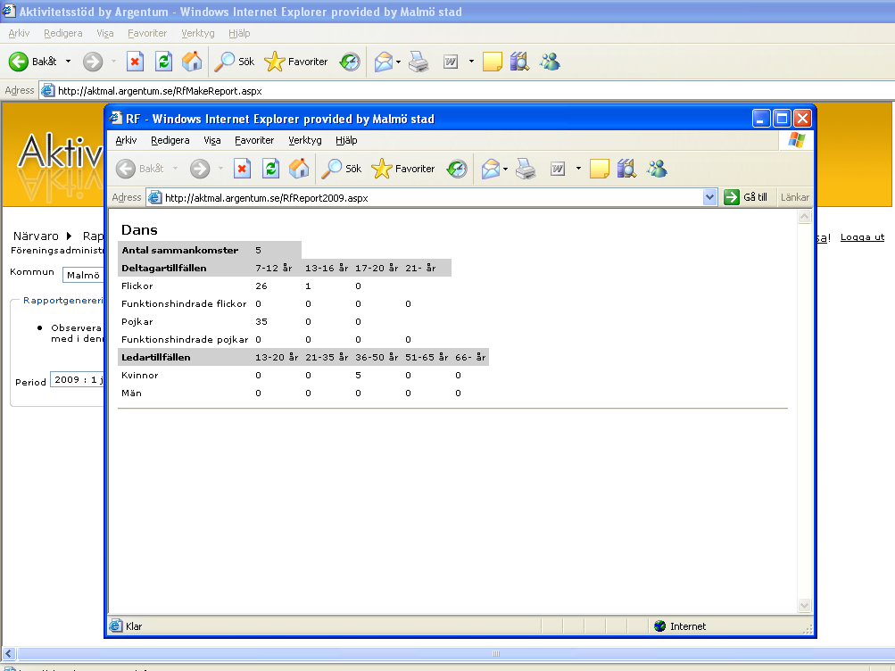The height and width of the screenshot is (671, 895).
Task: Go to Home in the RF window toolbar
Action: pyautogui.click(x=299, y=169)
